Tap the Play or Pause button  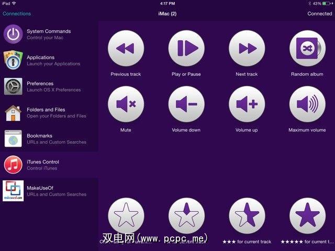pyautogui.click(x=186, y=48)
